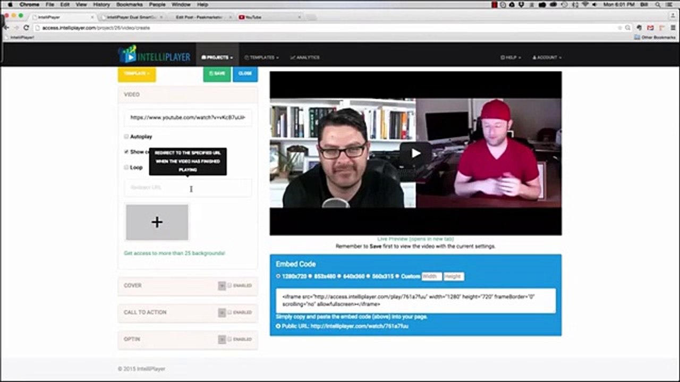The height and width of the screenshot is (382, 680).
Task: Click the Gmail extension icon
Action: point(650,28)
